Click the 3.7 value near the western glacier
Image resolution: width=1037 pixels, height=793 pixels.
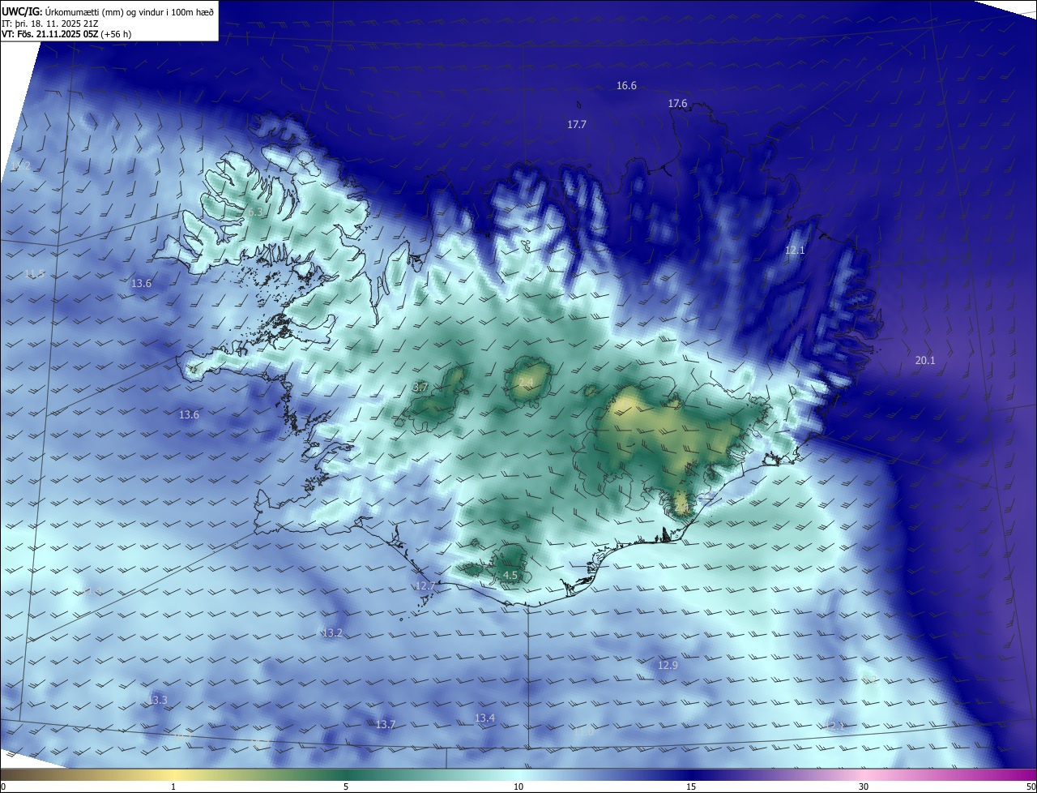coord(420,388)
